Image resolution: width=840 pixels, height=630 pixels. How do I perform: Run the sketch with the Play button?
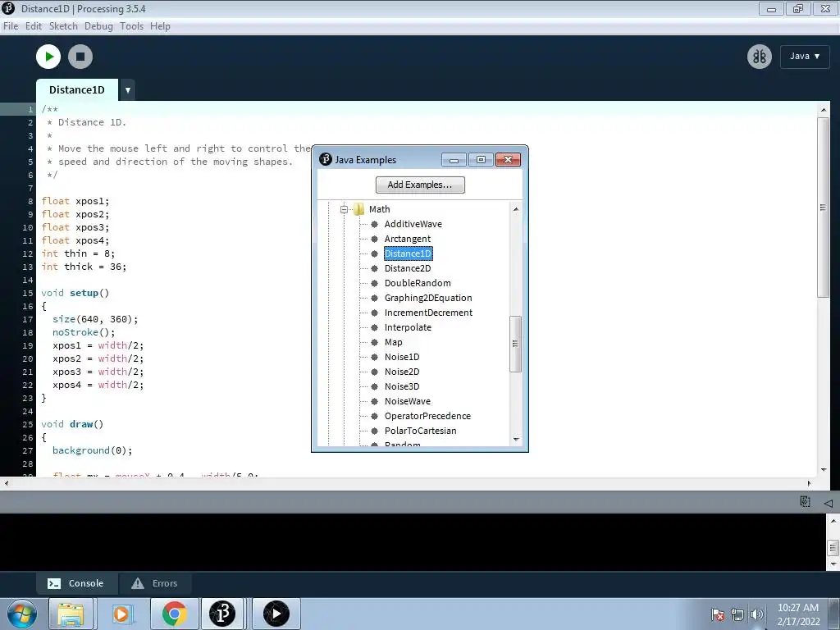click(48, 57)
